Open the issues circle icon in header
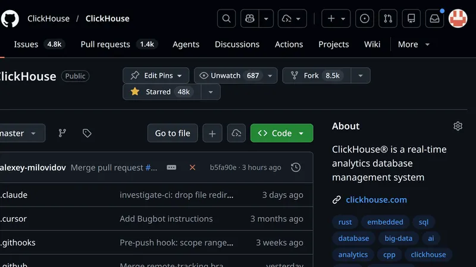The image size is (476, 267). [x=364, y=18]
